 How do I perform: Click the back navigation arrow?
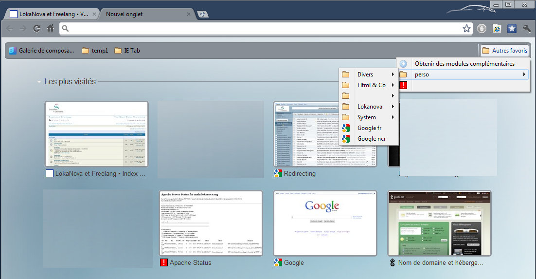click(9, 29)
